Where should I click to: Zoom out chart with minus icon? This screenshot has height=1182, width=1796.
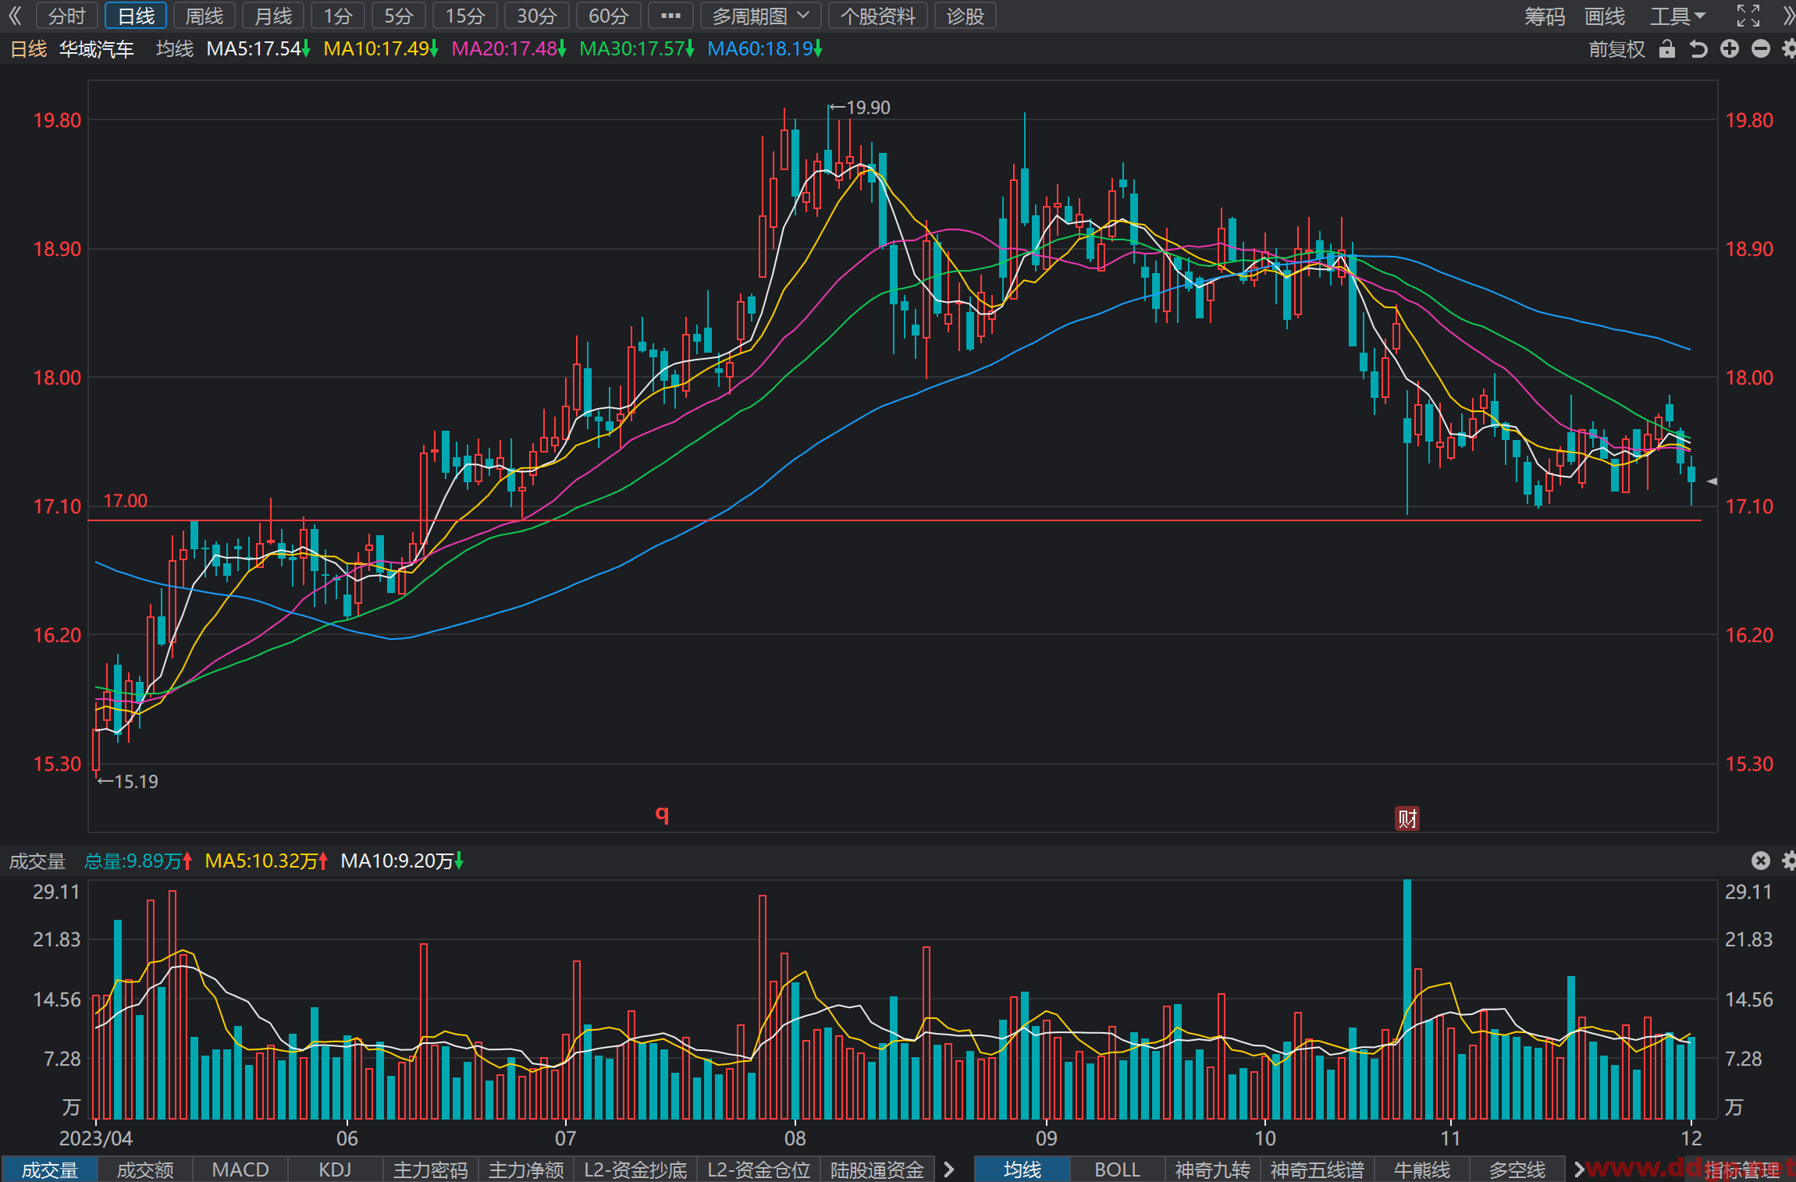(x=1761, y=49)
